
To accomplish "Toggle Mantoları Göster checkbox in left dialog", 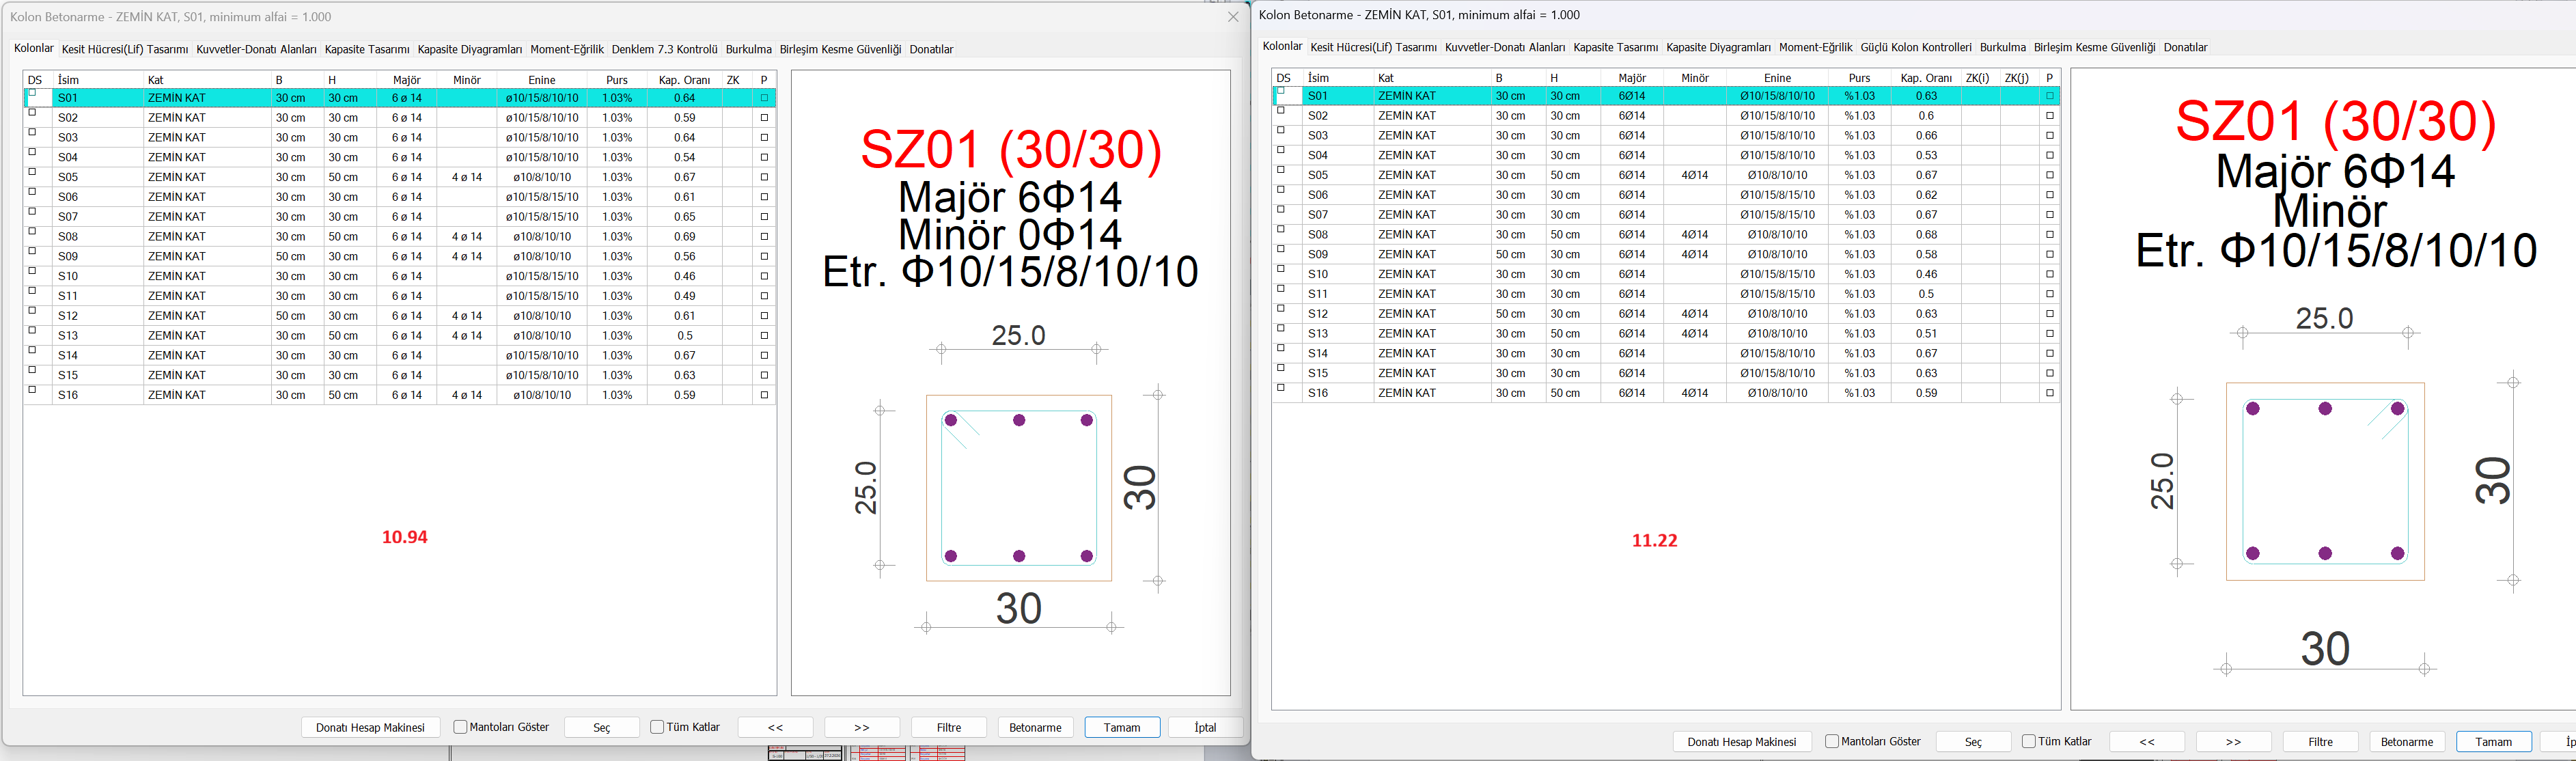I will pyautogui.click(x=460, y=727).
